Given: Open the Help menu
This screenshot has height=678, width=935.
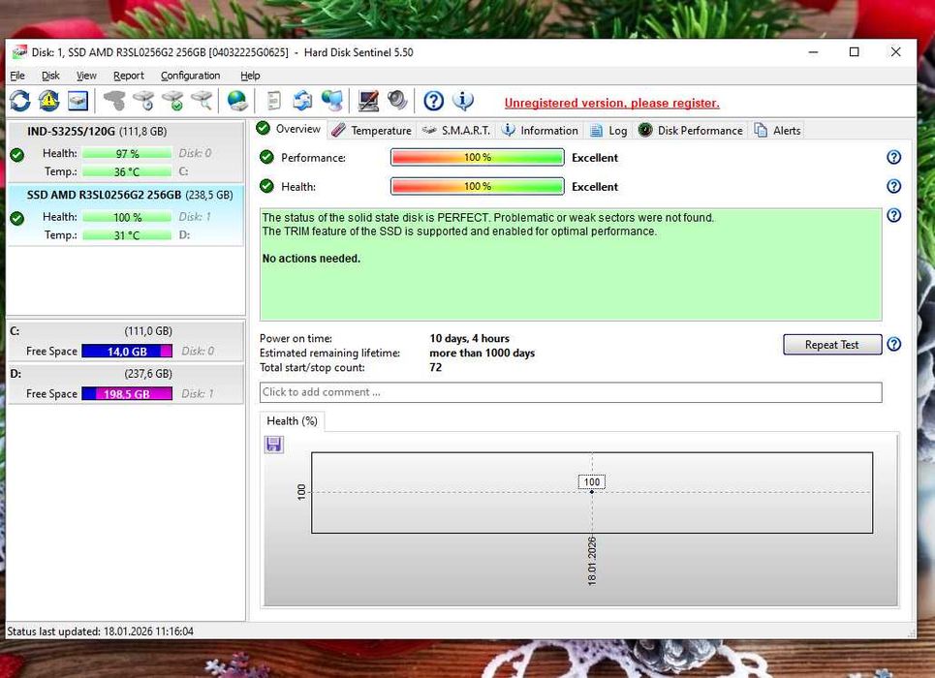Looking at the screenshot, I should [250, 76].
